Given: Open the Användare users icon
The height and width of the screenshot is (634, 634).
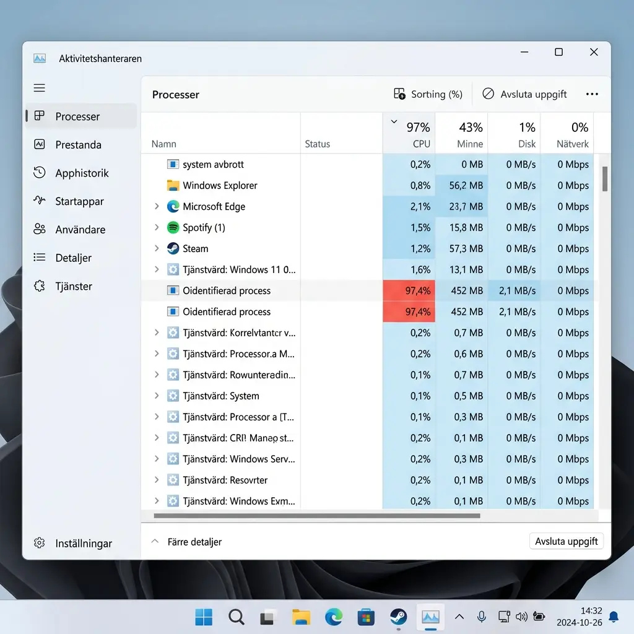Looking at the screenshot, I should 39,229.
